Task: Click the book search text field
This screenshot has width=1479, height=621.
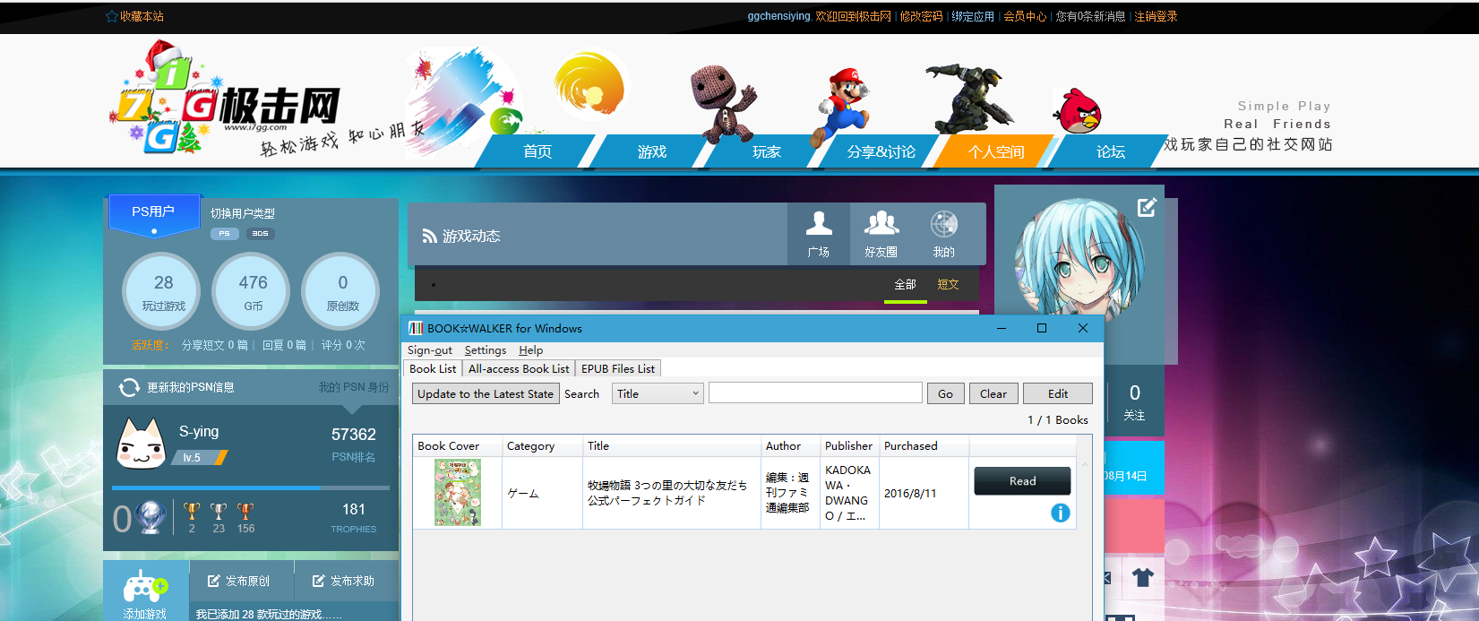Action: point(815,392)
